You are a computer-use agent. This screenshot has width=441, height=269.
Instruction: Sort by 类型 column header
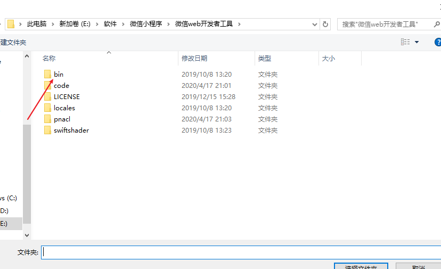[x=265, y=58]
